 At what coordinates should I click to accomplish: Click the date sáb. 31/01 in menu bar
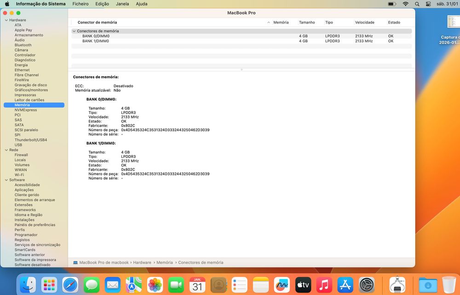tap(448, 4)
